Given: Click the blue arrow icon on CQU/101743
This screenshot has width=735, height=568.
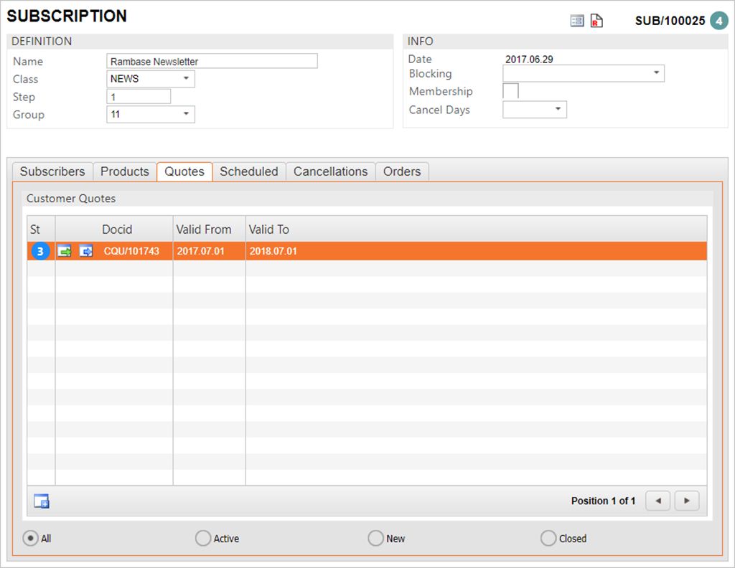Looking at the screenshot, I should [86, 251].
